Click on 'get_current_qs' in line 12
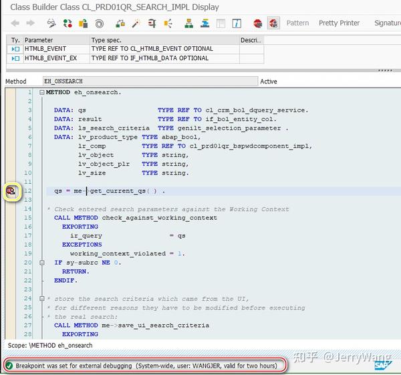Screen dimensions: 401x375 click(x=118, y=191)
